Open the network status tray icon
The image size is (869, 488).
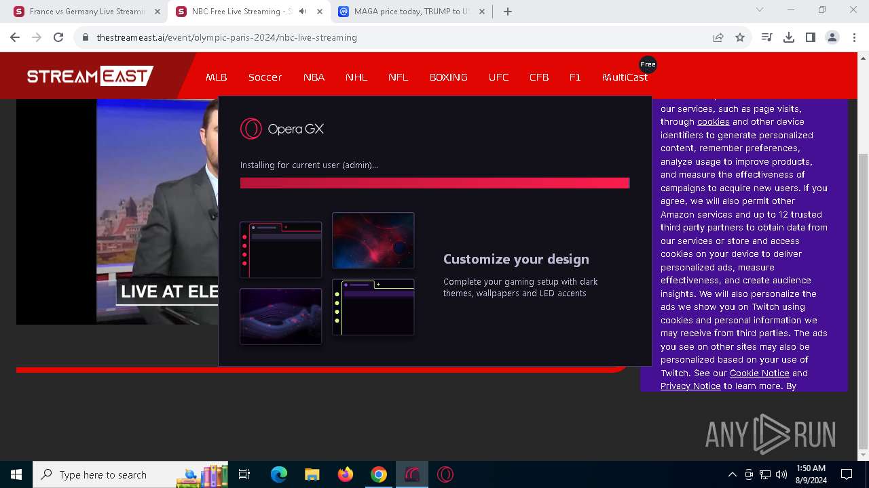point(765,474)
